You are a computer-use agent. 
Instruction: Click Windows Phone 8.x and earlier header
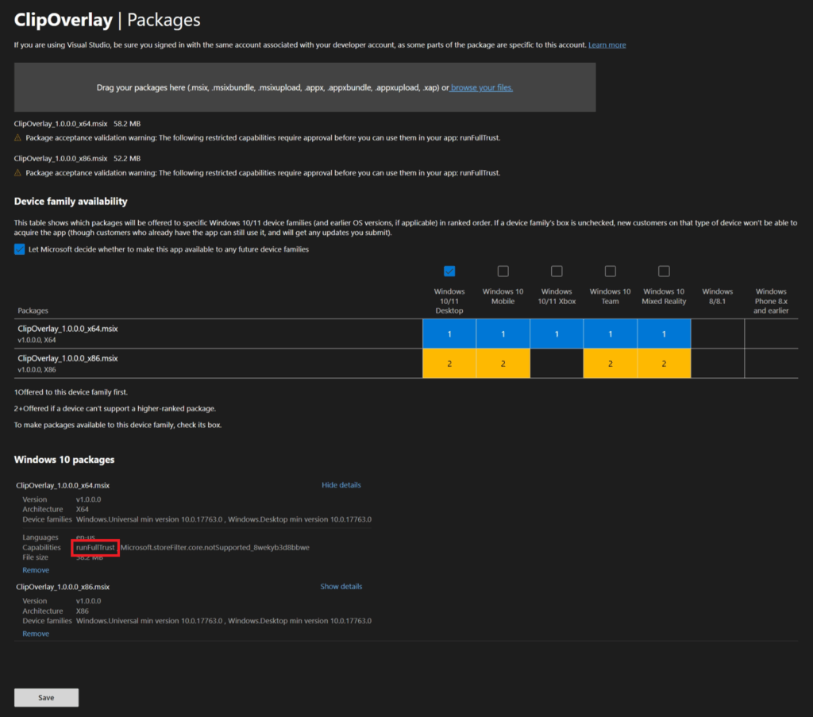tap(771, 301)
